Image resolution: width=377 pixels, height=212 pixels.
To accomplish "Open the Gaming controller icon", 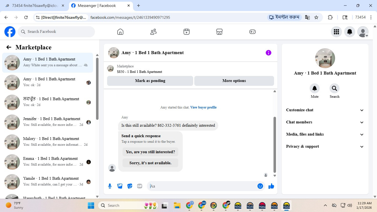I will point(253,32).
